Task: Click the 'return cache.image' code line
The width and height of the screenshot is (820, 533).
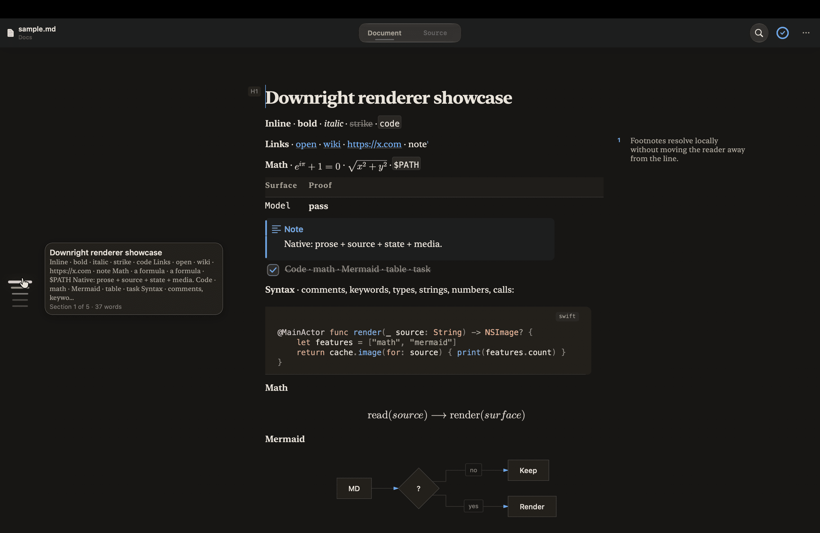Action: (431, 352)
